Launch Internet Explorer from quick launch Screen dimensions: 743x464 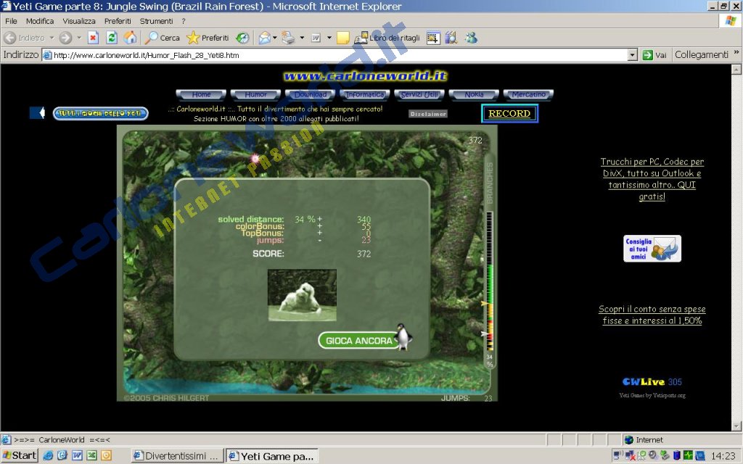[48, 455]
